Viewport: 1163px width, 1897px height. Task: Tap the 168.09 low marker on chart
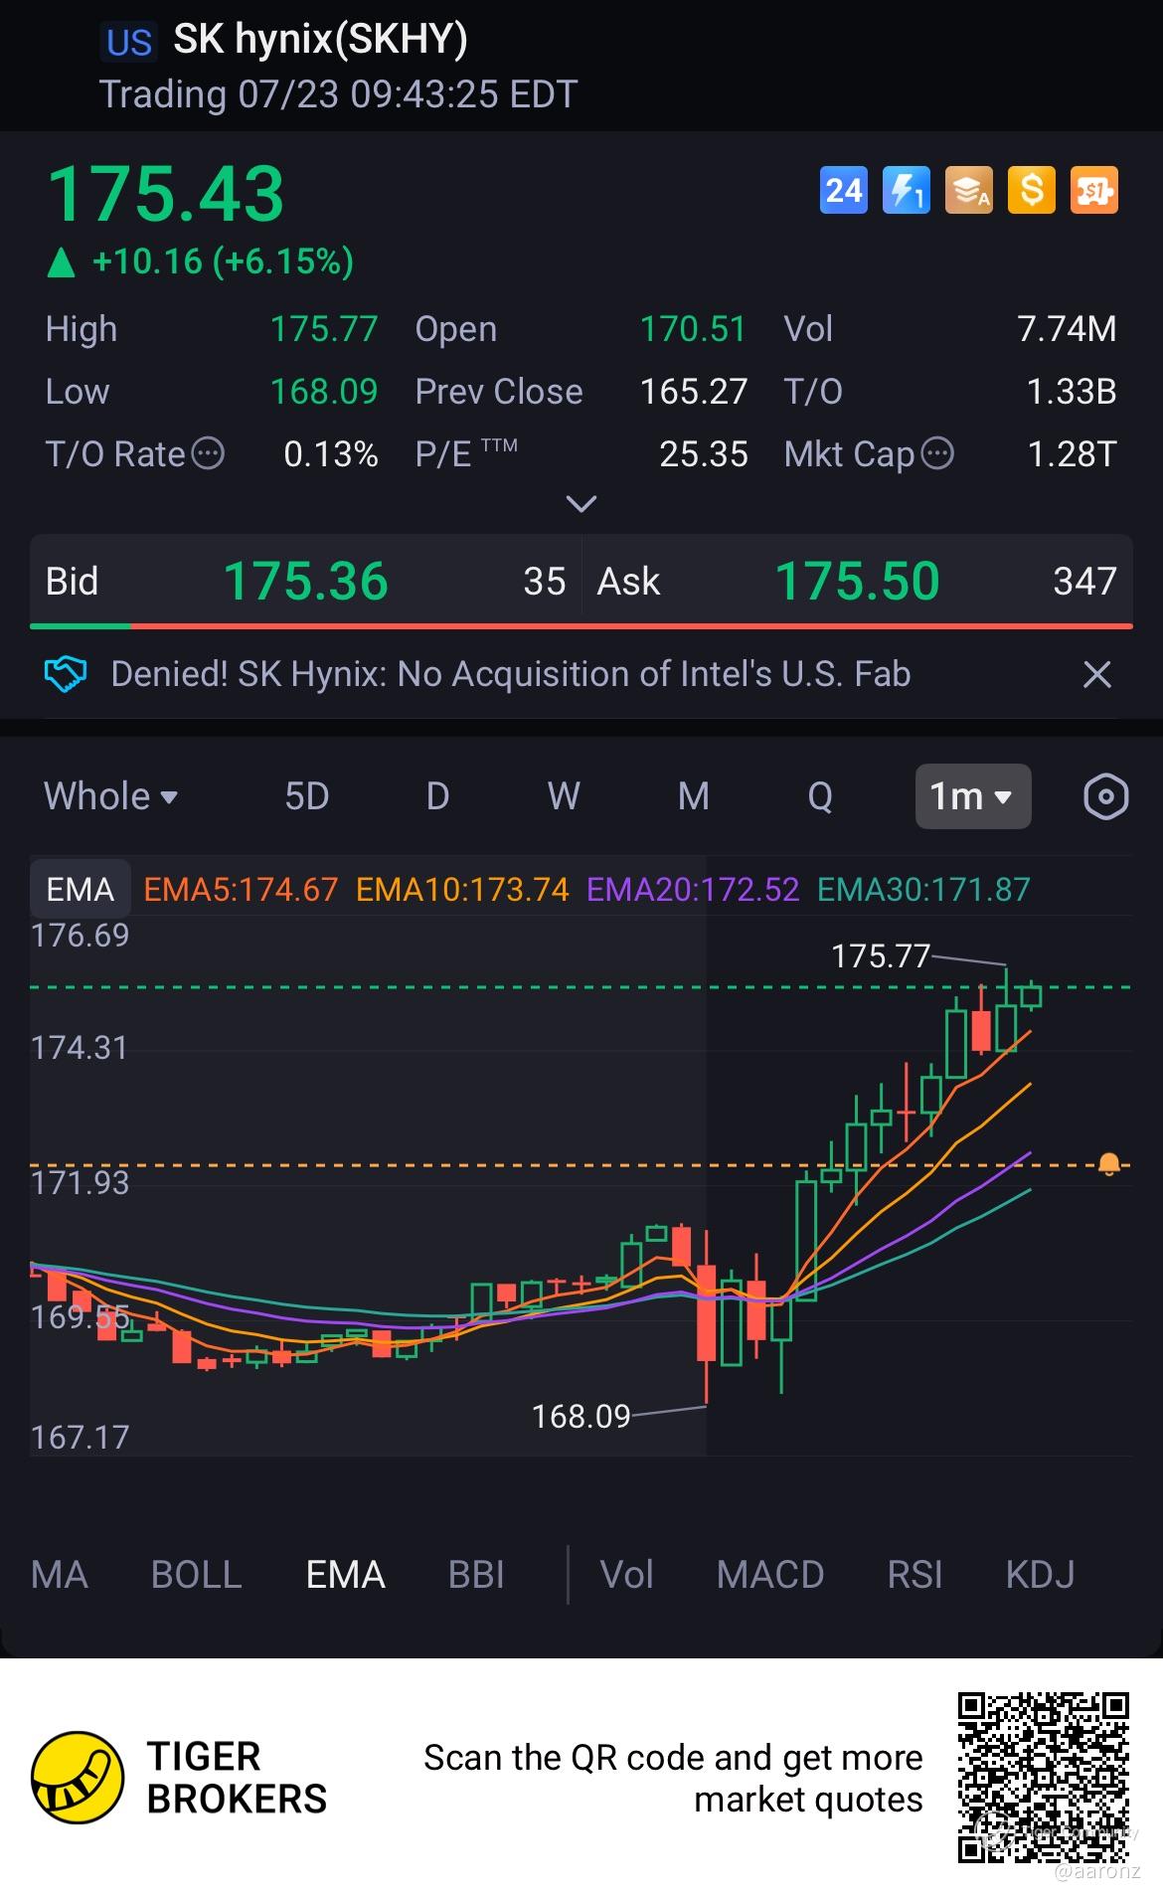click(581, 1416)
